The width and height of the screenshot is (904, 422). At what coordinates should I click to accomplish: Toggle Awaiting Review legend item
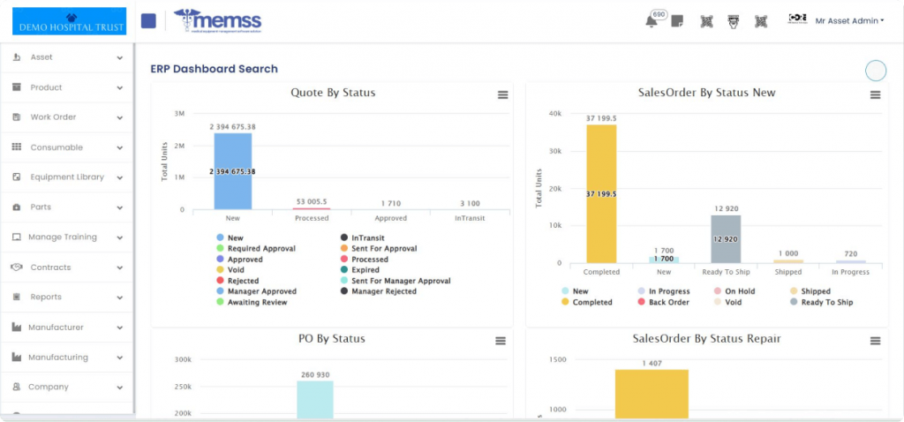[251, 302]
